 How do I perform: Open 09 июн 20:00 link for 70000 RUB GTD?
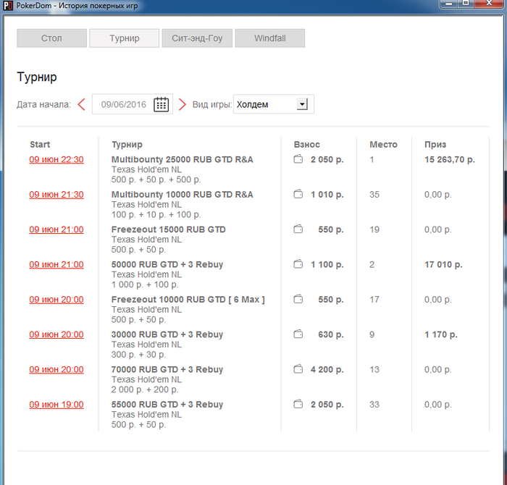[56, 369]
